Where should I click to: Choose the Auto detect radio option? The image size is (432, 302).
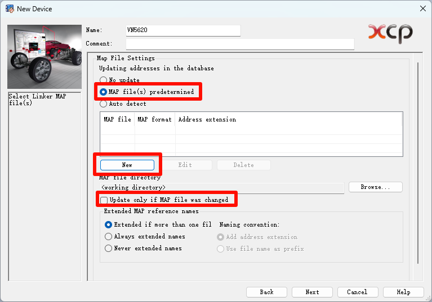pos(103,104)
